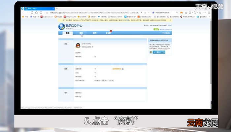Click the 退出 logout link
231x132 pixels.
pyautogui.click(x=170, y=25)
